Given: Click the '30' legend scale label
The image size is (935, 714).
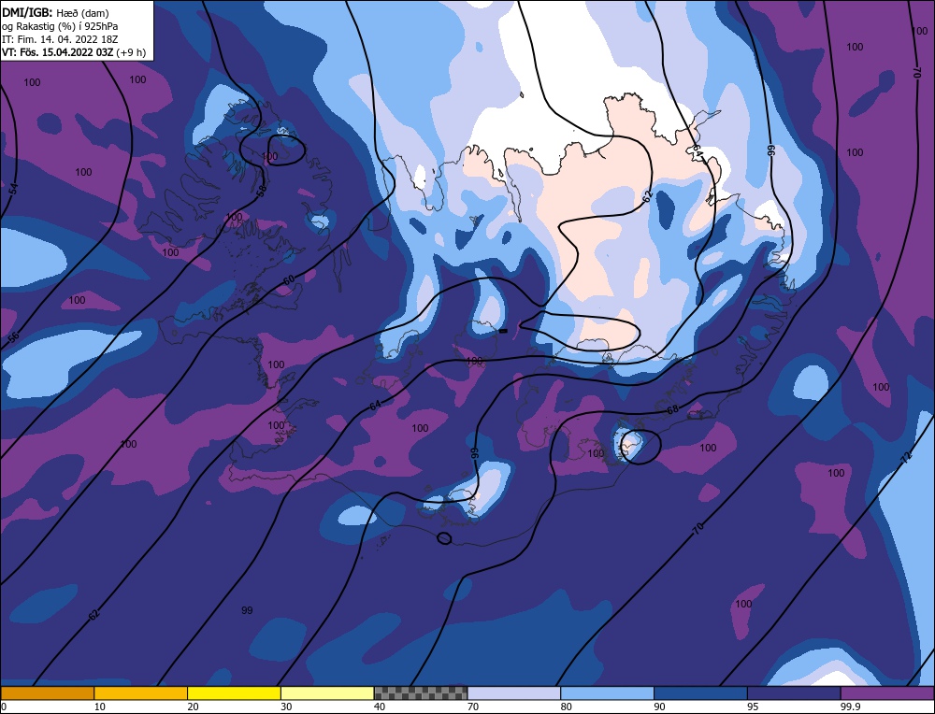Looking at the screenshot, I should (286, 707).
